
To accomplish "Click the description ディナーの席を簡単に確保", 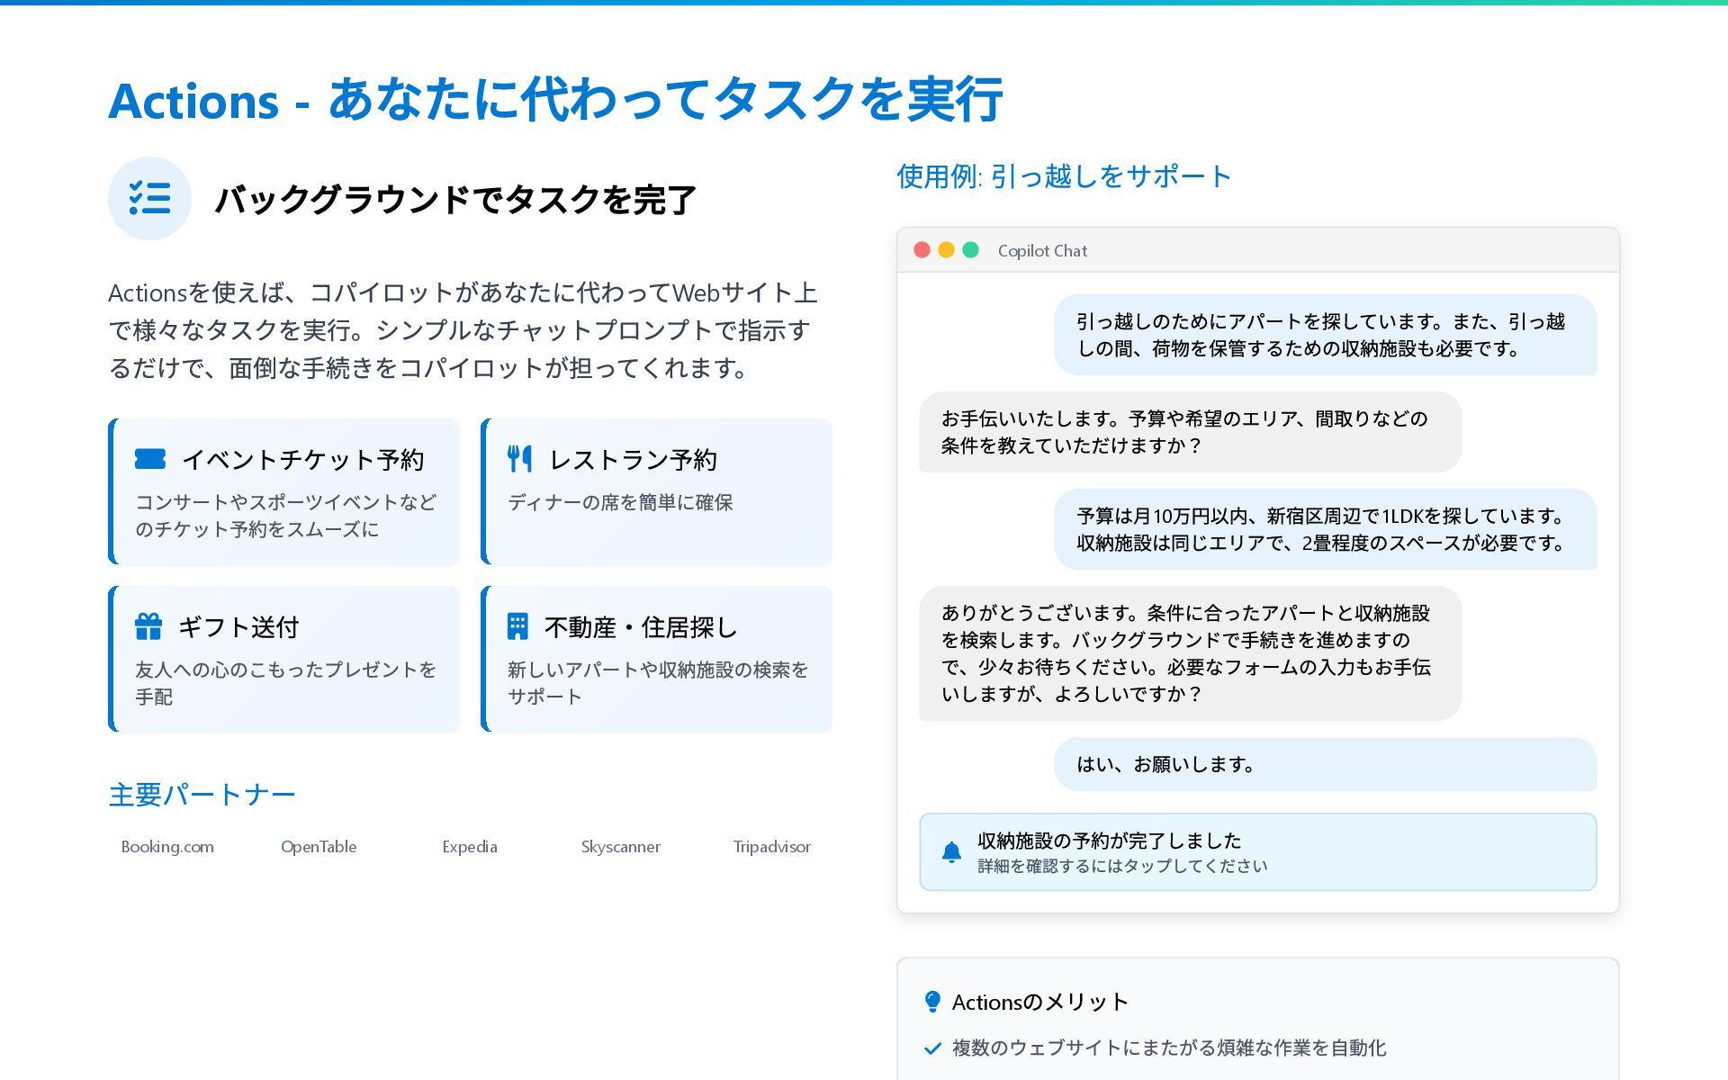I will [x=621, y=502].
